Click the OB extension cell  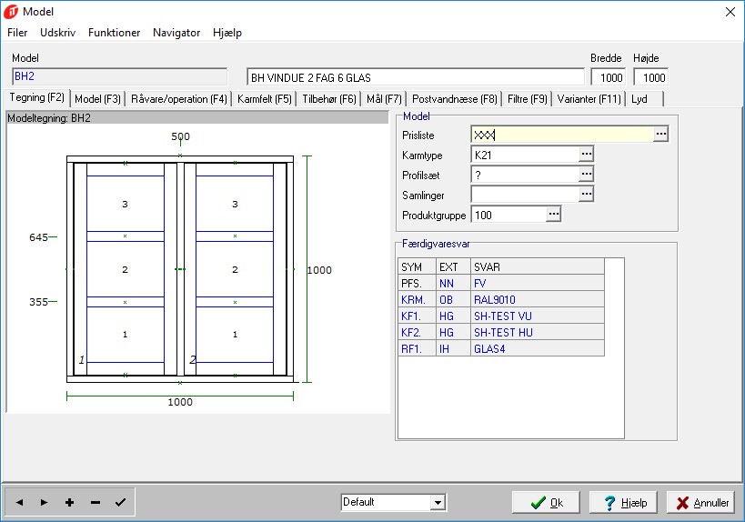[453, 300]
